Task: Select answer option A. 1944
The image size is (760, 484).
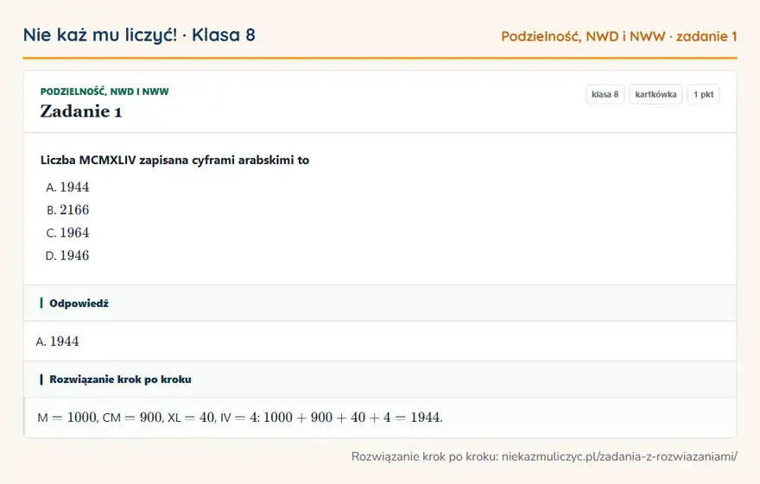Action: [67, 187]
